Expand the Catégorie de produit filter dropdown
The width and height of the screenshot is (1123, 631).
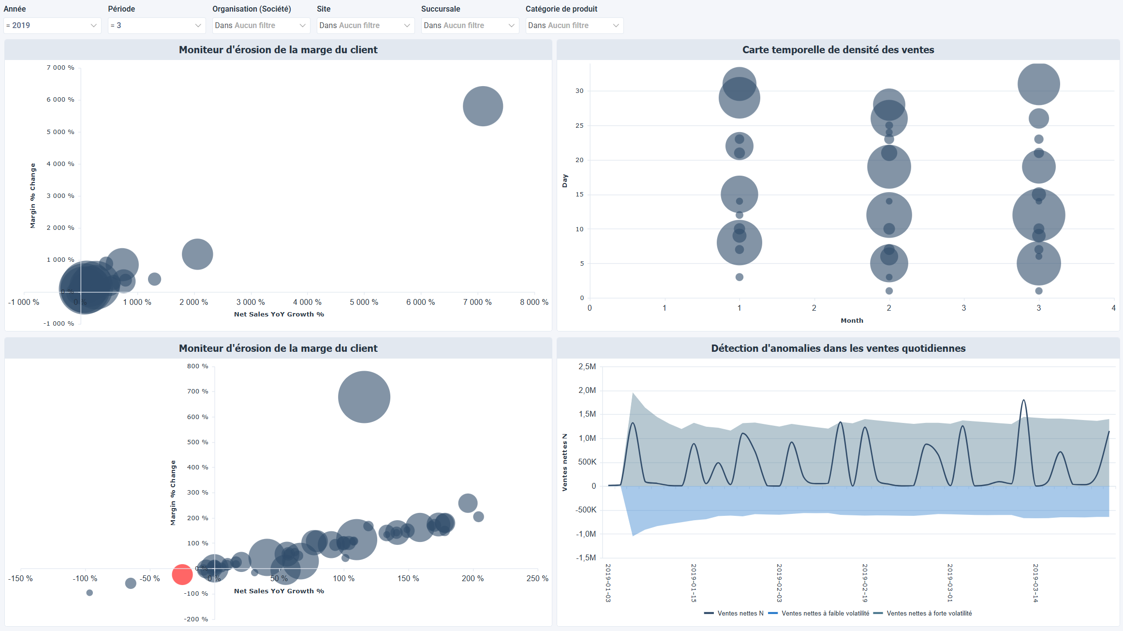[616, 25]
